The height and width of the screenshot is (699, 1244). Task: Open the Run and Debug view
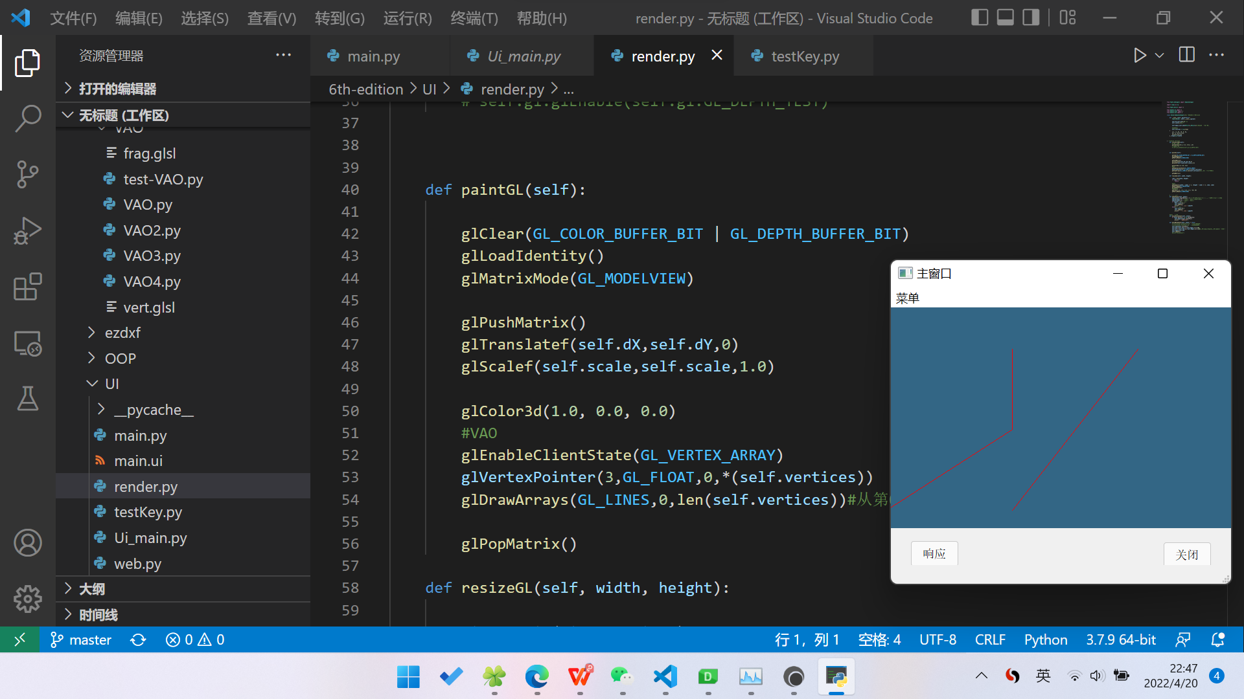27,230
